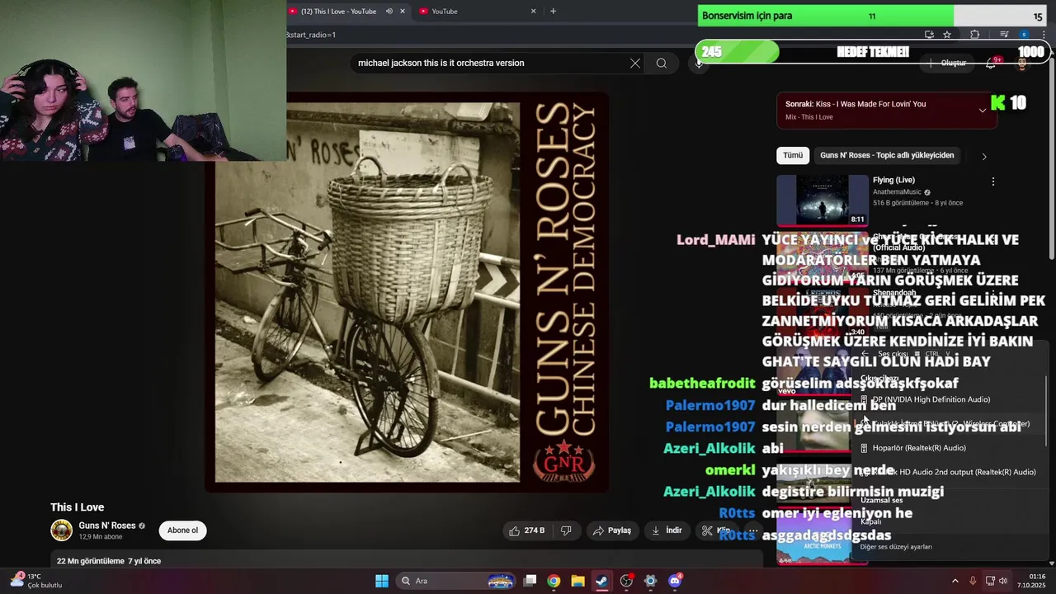Open Guns N' Roses channel name link
The height and width of the screenshot is (594, 1056).
tap(107, 526)
